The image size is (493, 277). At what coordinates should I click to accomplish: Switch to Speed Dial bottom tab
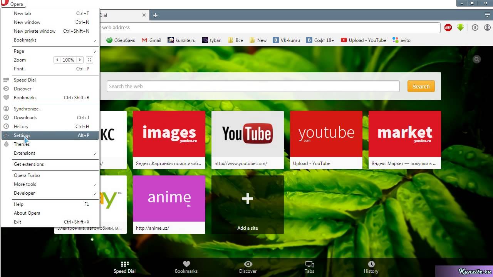click(x=124, y=267)
